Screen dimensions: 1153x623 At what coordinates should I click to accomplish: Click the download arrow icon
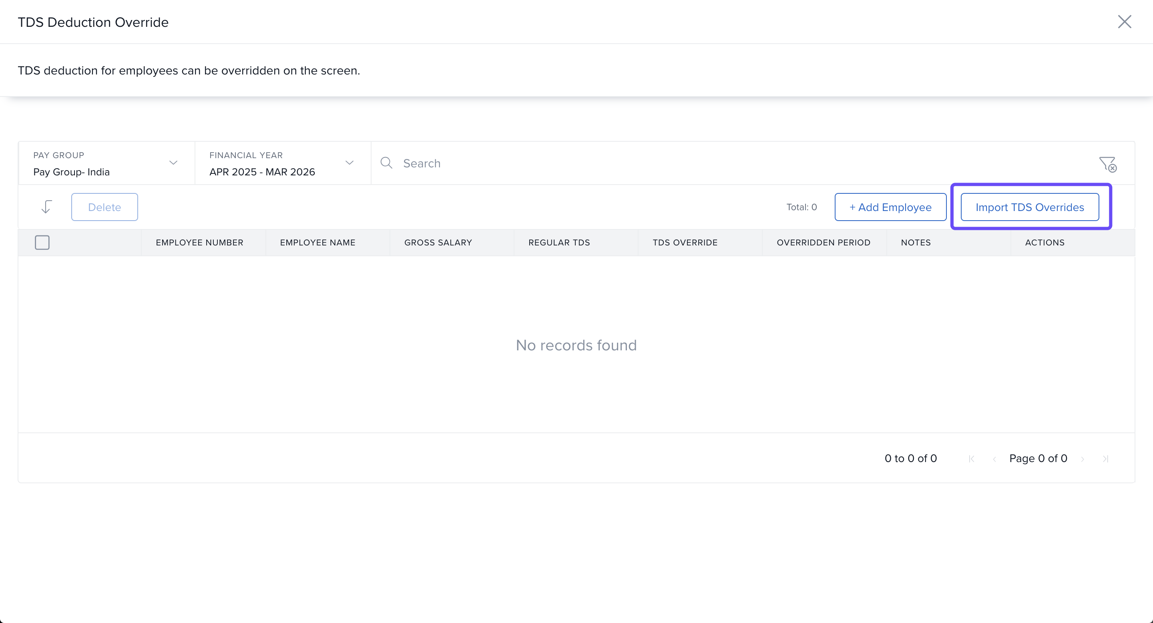click(46, 207)
